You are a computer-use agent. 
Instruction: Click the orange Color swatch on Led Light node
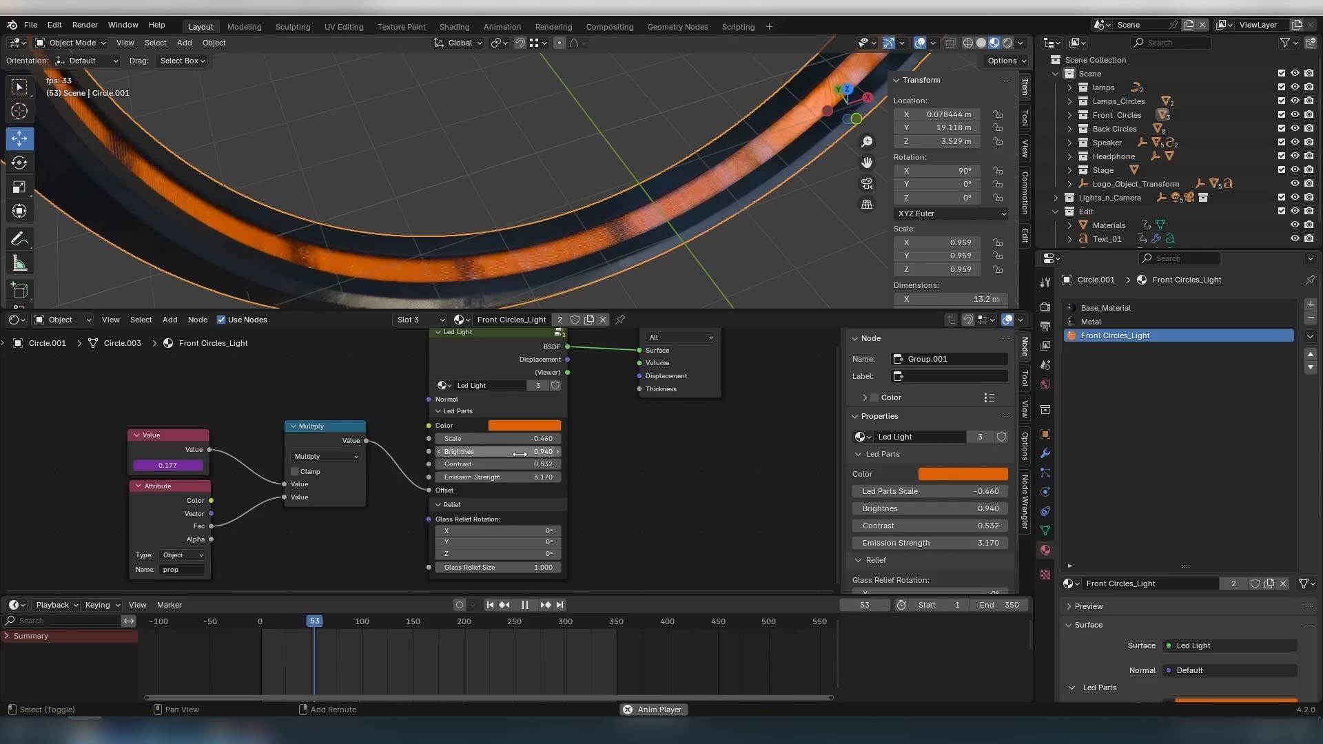pyautogui.click(x=524, y=426)
